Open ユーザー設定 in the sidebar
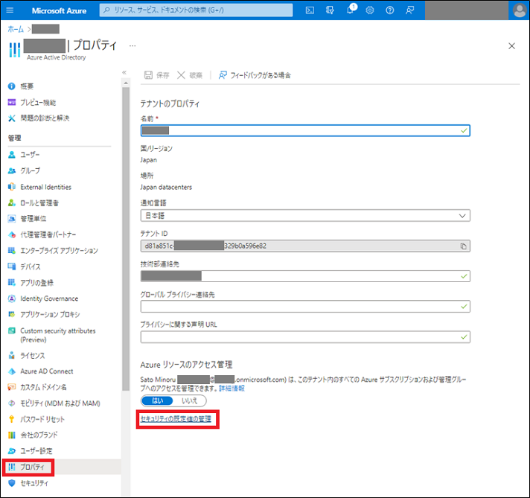The height and width of the screenshot is (498, 530). 36,451
